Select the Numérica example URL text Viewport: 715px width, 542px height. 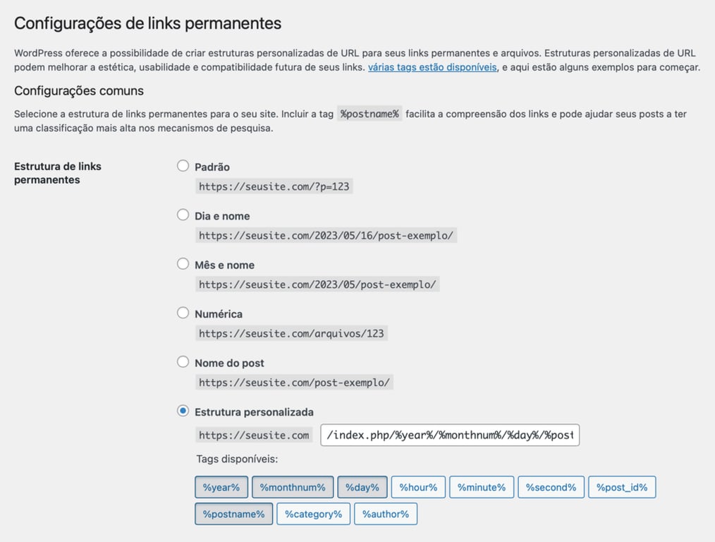(x=291, y=333)
